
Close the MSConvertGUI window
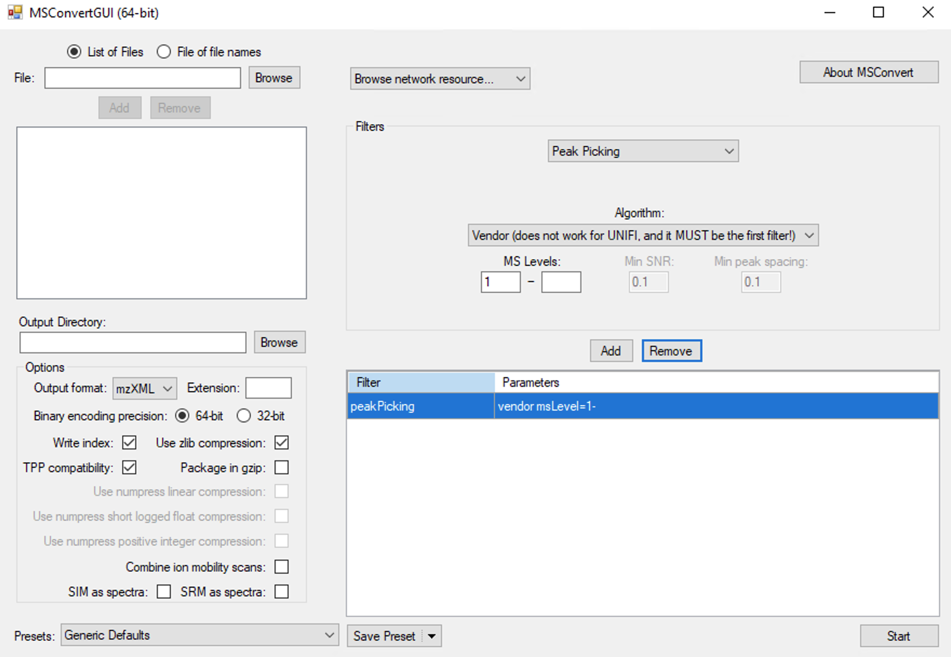928,12
